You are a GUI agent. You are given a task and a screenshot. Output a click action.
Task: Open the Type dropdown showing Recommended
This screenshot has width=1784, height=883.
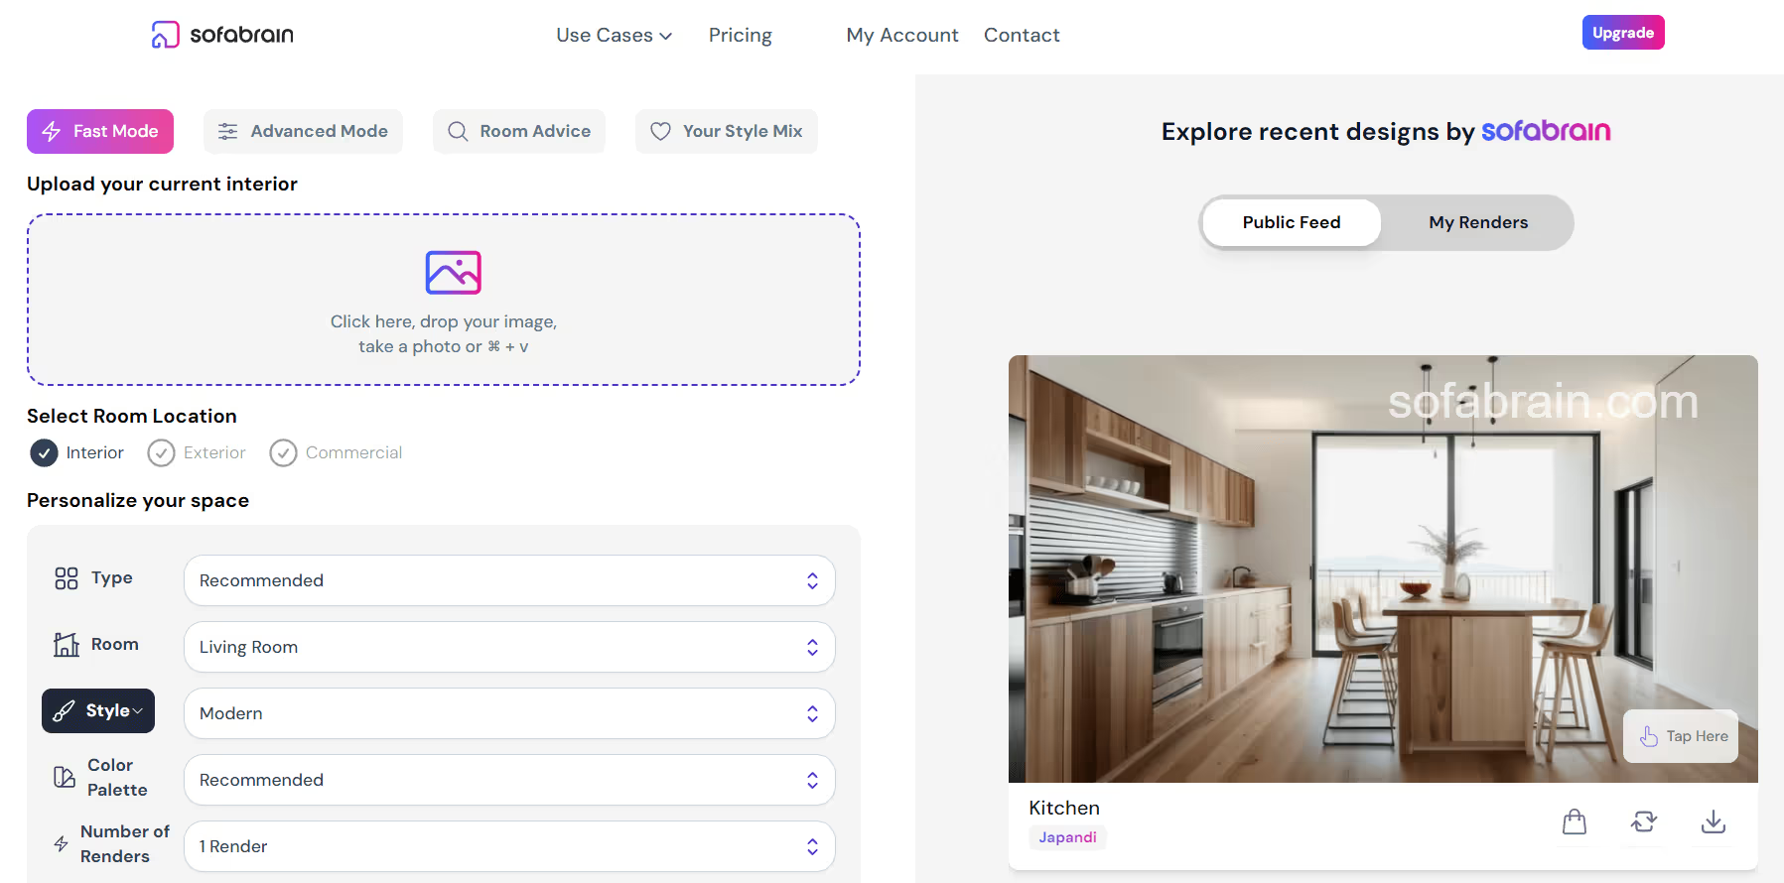coord(509,580)
